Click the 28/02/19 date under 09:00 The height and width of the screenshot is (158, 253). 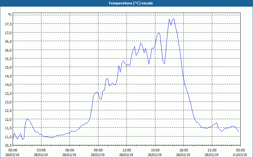(98, 155)
